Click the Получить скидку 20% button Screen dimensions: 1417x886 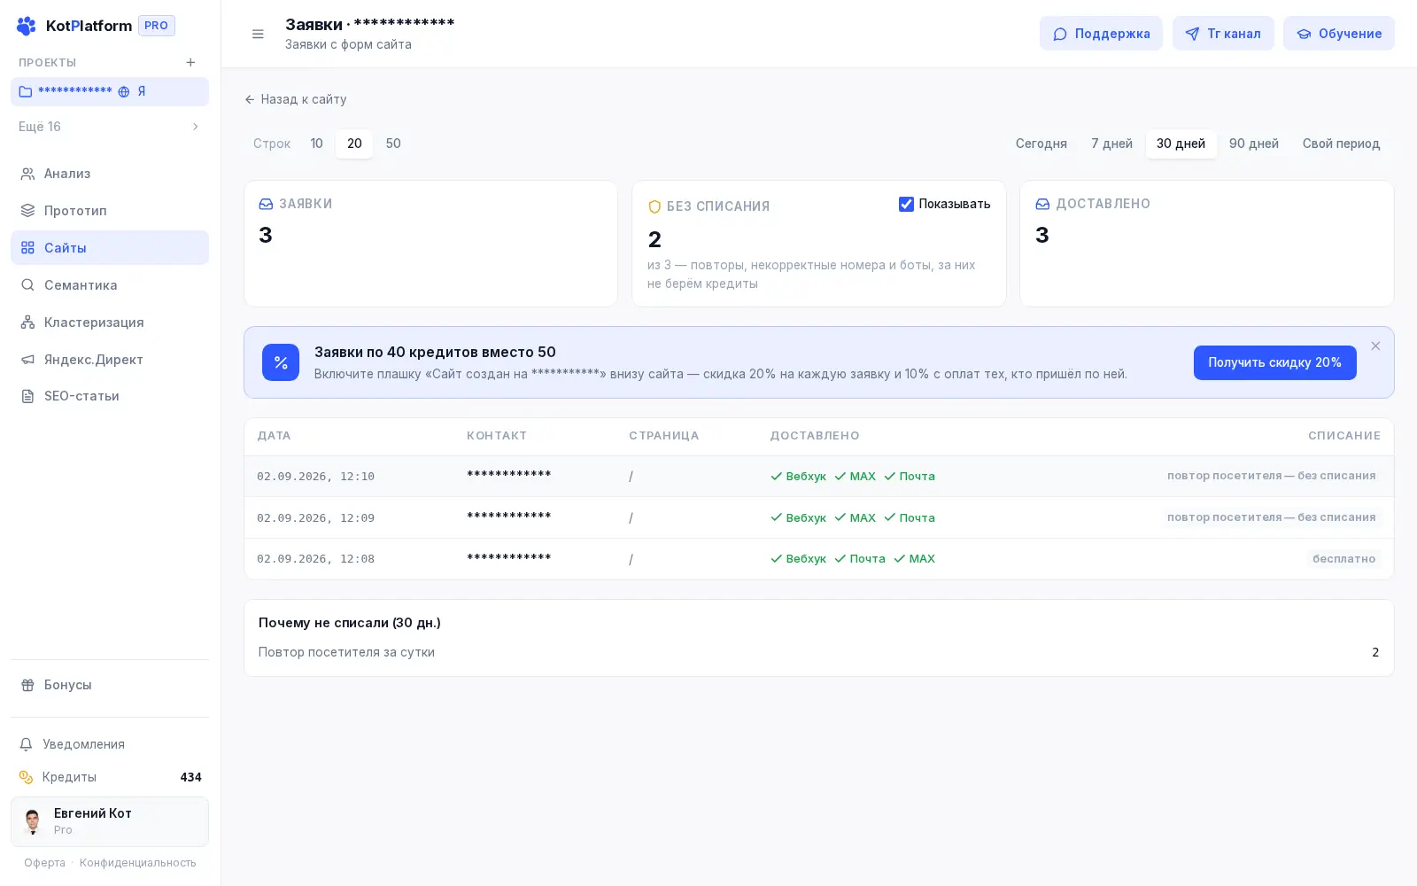(1274, 362)
